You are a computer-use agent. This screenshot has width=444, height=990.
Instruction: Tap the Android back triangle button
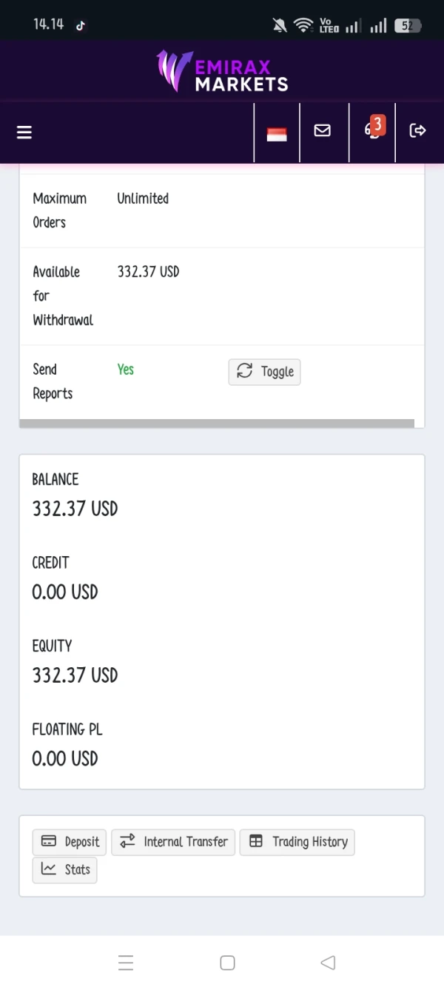click(328, 963)
